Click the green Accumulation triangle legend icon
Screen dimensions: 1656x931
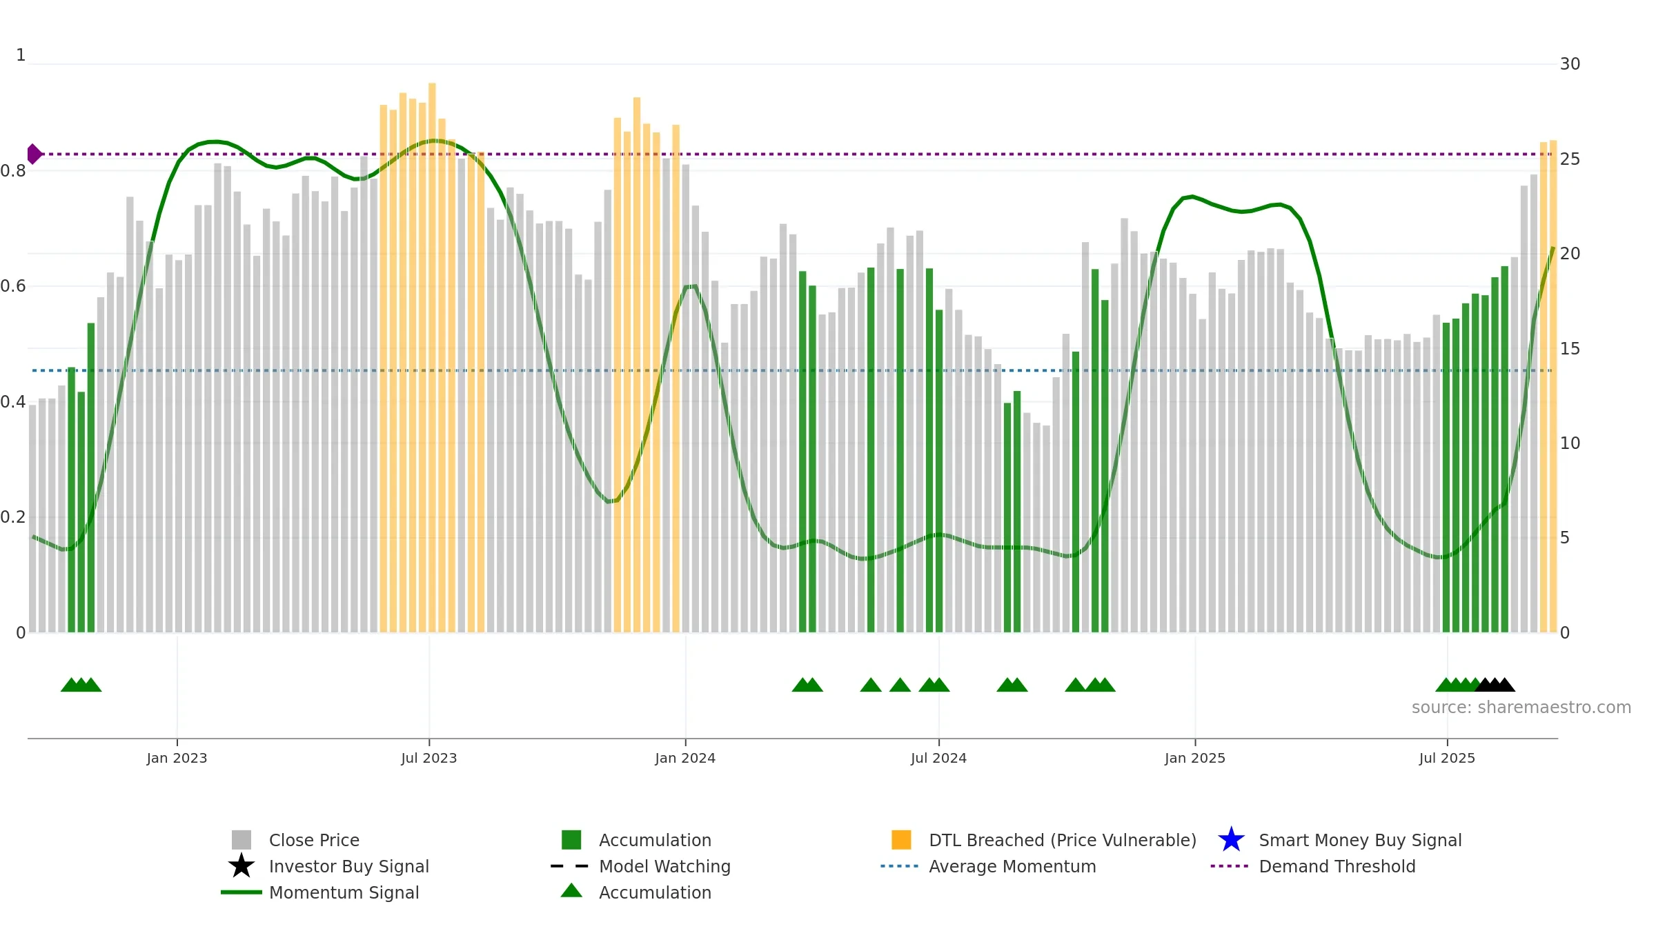pos(571,890)
